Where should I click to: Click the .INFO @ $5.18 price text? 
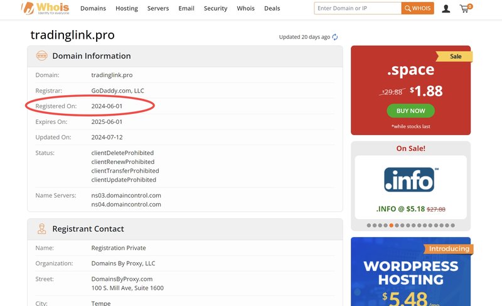400,209
